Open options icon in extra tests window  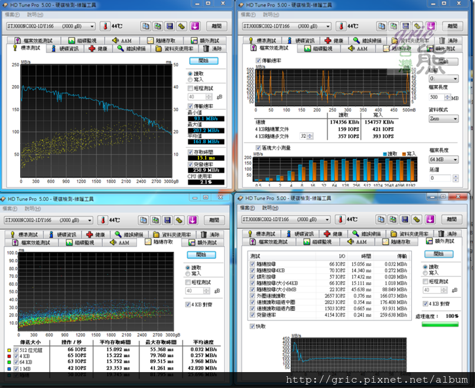coord(417,219)
